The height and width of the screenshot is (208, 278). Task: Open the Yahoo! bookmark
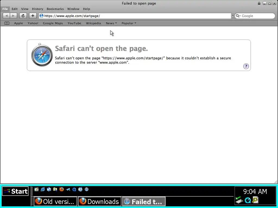33,23
